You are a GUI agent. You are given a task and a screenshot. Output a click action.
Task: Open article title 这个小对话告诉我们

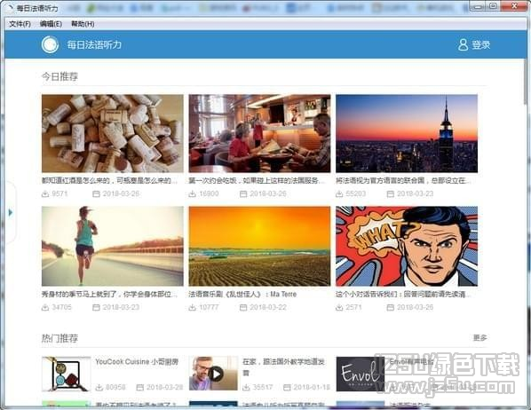[x=403, y=295]
